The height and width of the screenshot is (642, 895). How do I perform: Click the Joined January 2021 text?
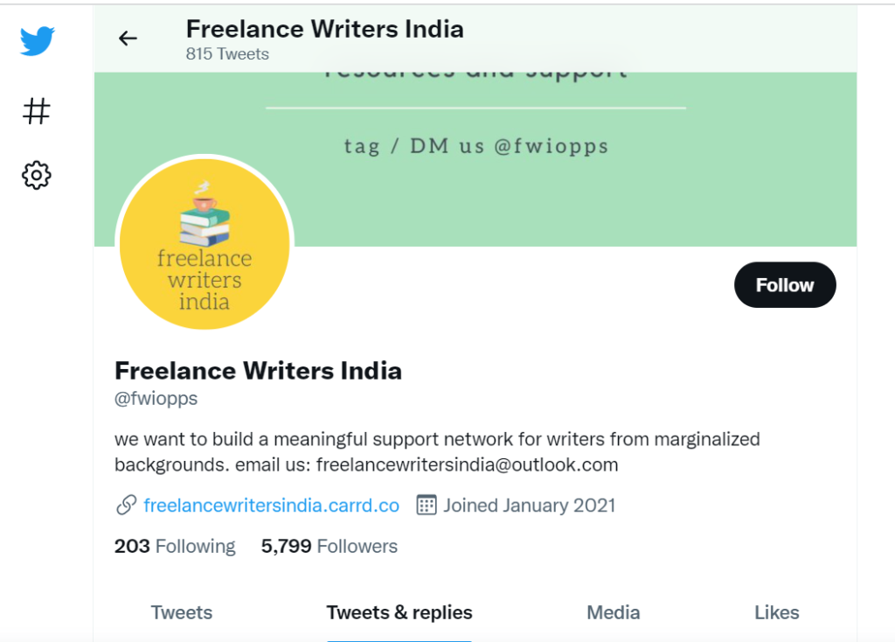[x=529, y=505]
